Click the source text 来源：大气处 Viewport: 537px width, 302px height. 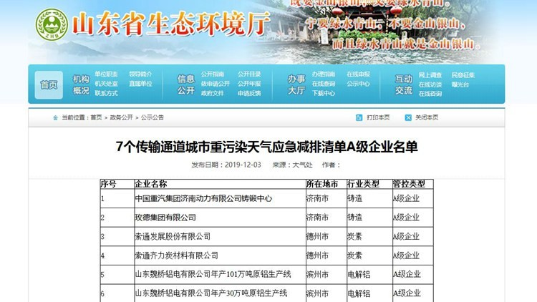pos(292,165)
